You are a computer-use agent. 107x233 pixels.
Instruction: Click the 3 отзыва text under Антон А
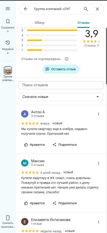pyautogui.click(x=37, y=116)
